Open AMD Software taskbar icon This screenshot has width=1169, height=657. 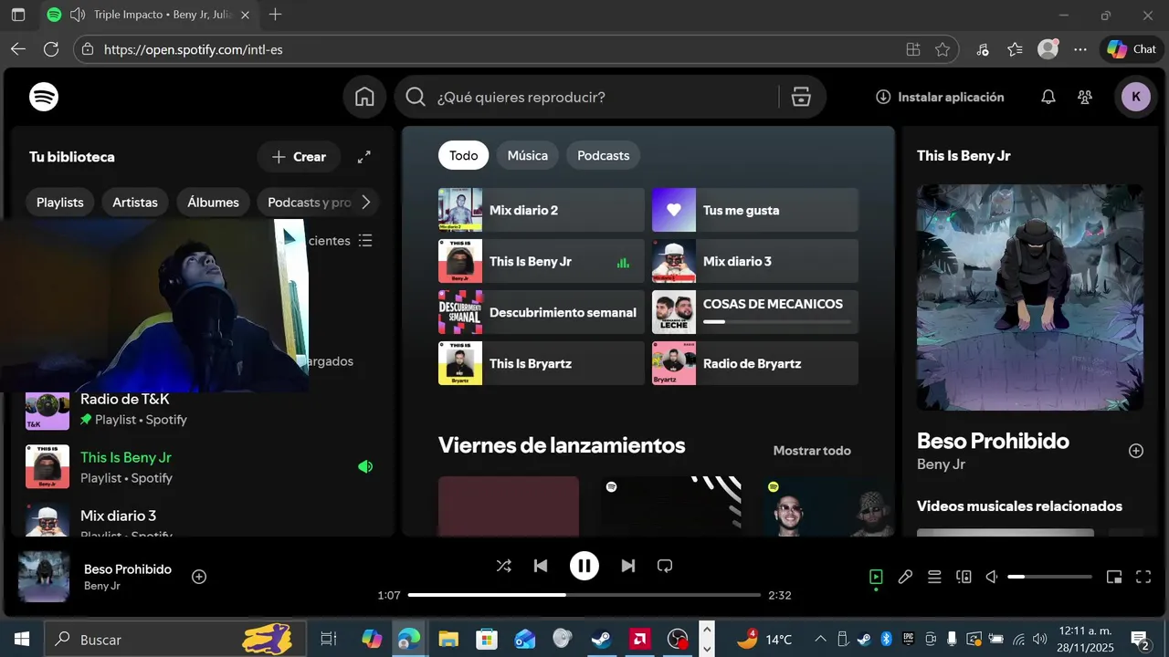click(x=639, y=640)
